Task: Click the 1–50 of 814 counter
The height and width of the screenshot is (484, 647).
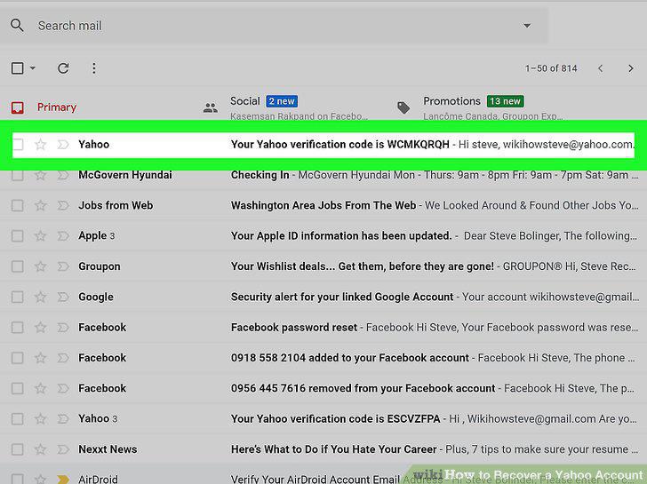Action: (551, 68)
